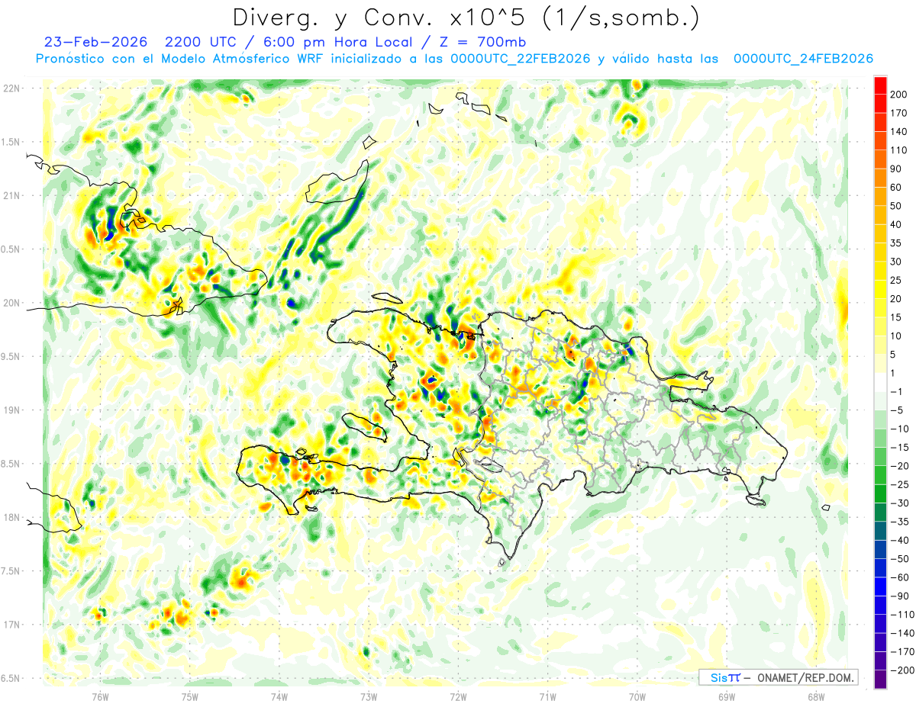Click the valid-until time '0000UTC_24FEB2026'
This screenshot has width=916, height=707.
click(x=803, y=59)
